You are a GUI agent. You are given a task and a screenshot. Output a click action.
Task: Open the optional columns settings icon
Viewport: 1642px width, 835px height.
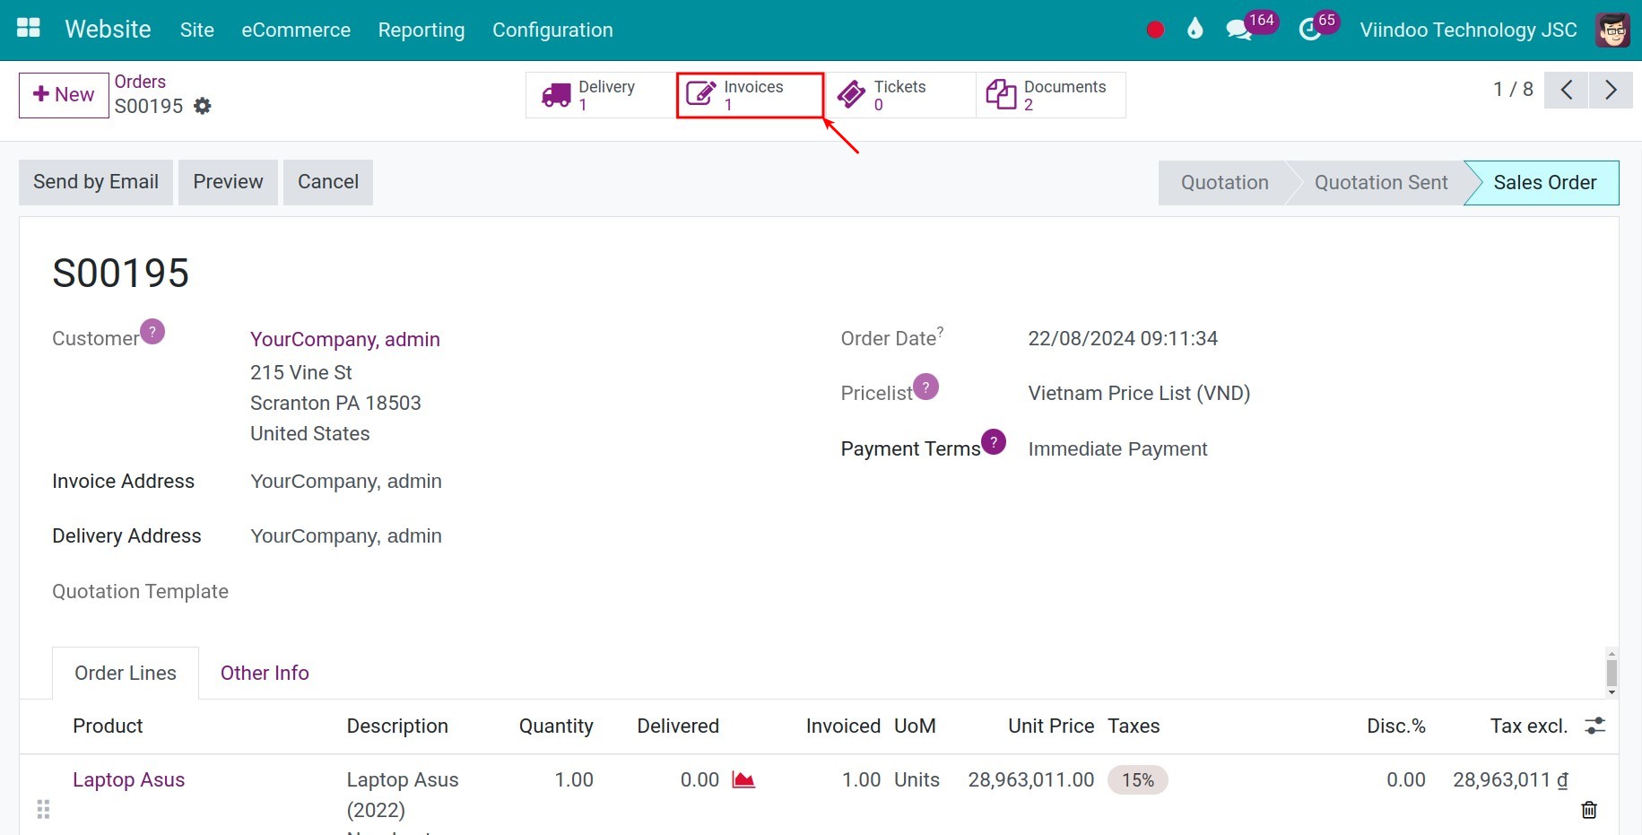[1594, 726]
